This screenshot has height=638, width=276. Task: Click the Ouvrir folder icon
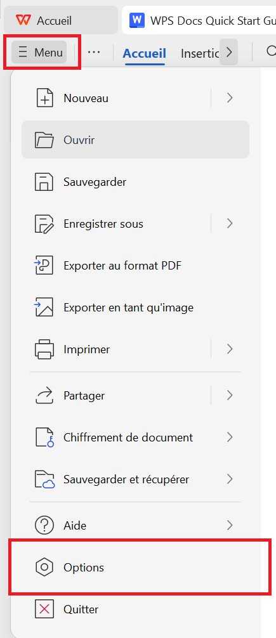pos(44,140)
